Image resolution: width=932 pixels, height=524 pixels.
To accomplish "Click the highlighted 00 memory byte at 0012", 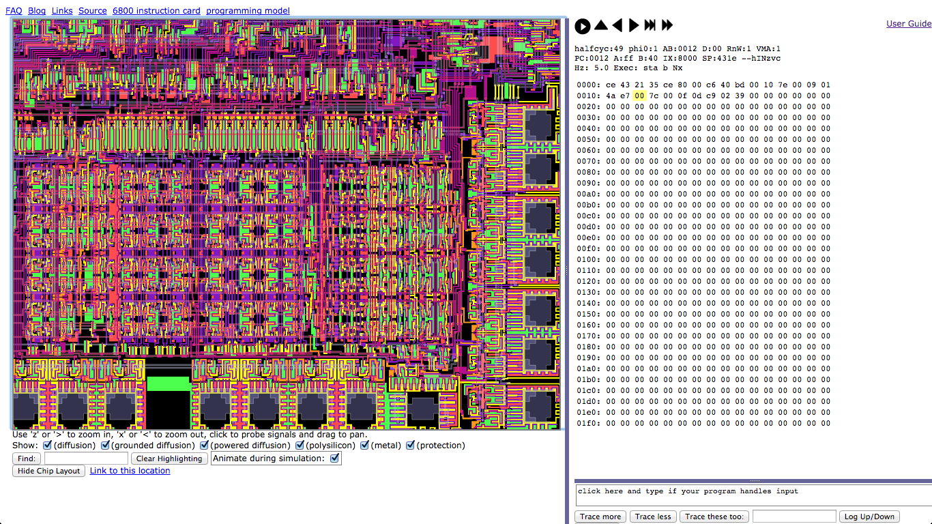I will (639, 96).
